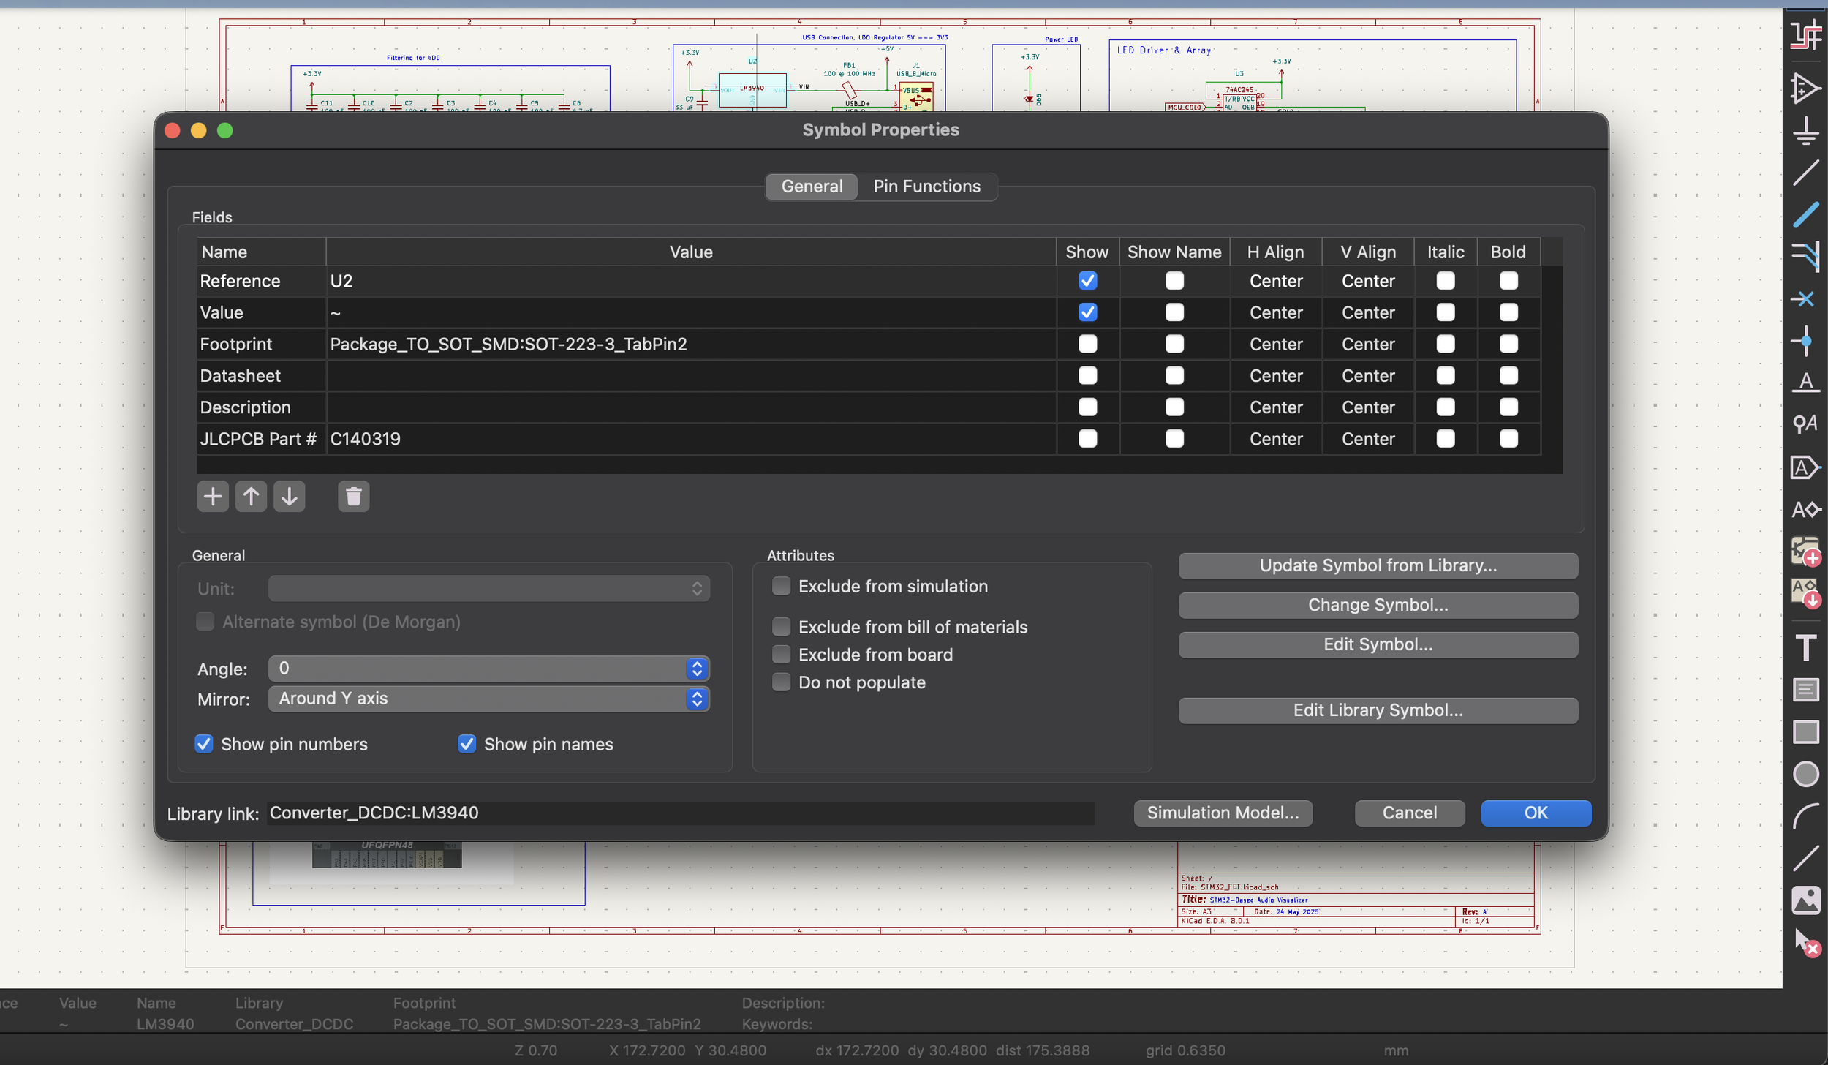Screen dimensions: 1828x1065
Task: Select the draw circle tool
Action: (x=1805, y=774)
